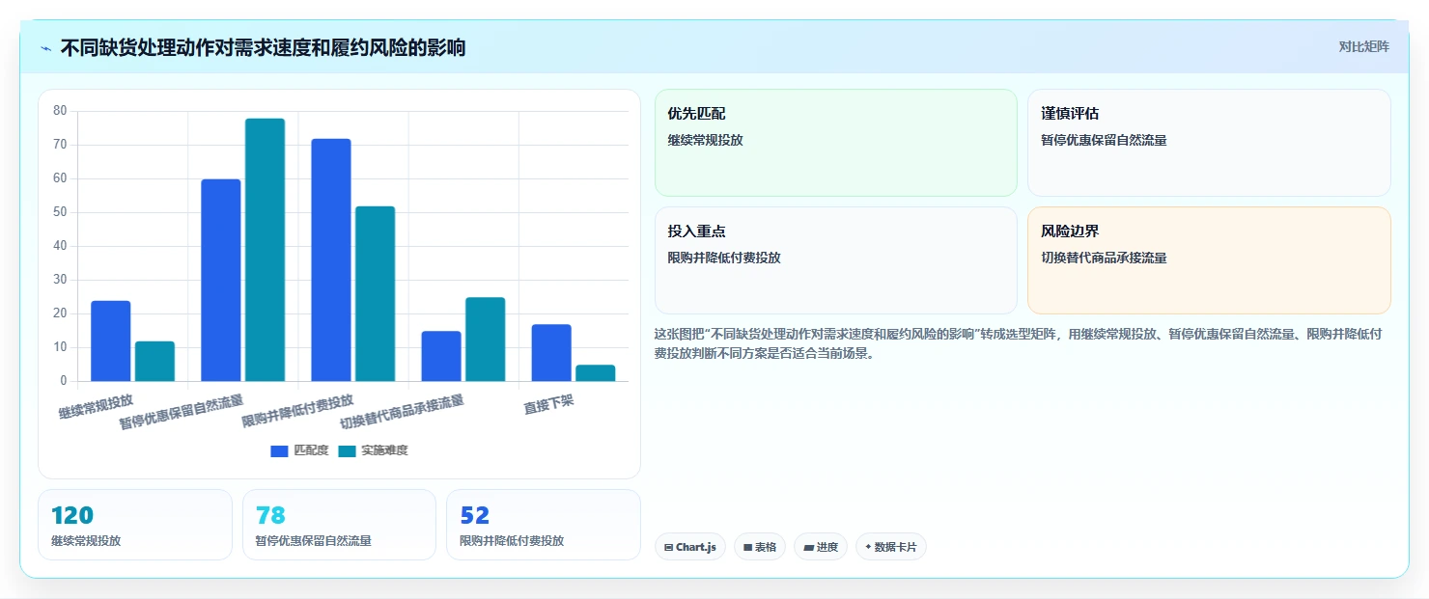Click the icon in the 表格 tag
Viewport: 1429px width, 599px height.
(747, 547)
